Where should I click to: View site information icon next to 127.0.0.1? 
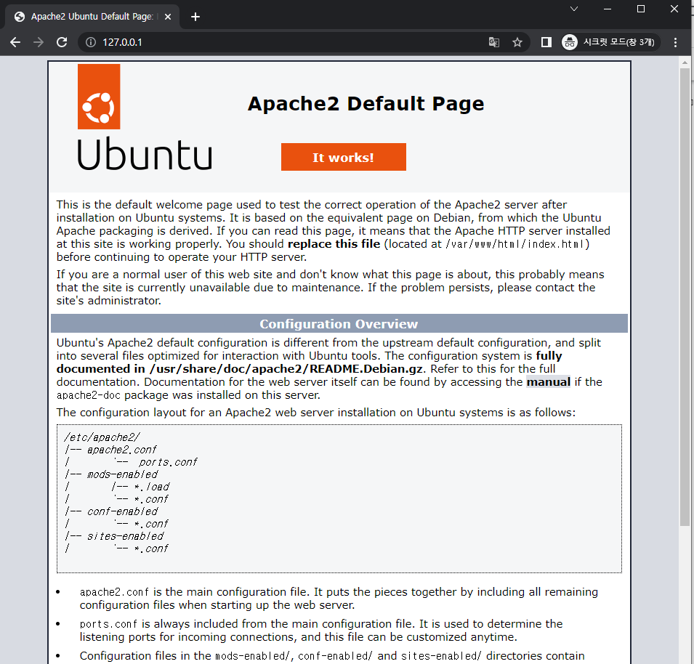coord(91,42)
